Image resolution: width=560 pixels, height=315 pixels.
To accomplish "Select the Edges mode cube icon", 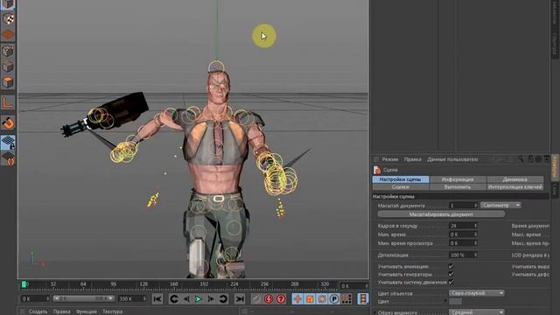I will pos(8,66).
